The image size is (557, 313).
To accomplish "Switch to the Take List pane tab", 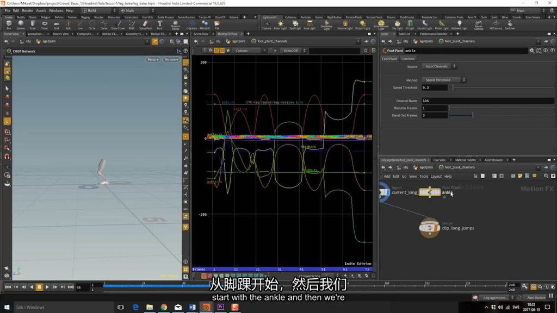I will pyautogui.click(x=404, y=34).
